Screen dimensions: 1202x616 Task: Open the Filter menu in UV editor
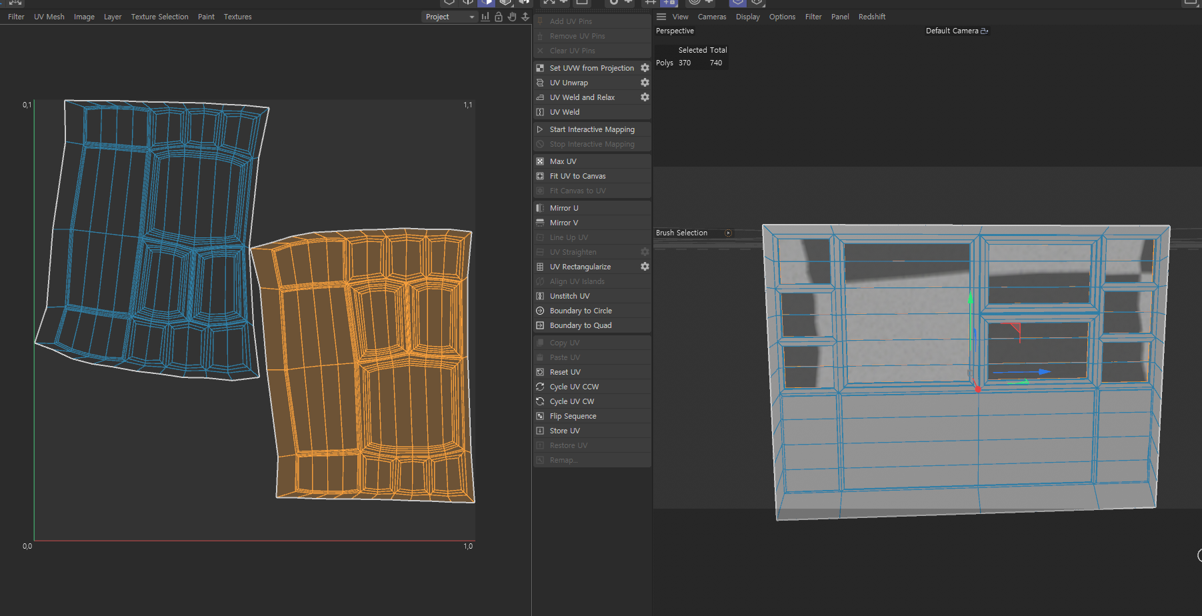pos(16,17)
